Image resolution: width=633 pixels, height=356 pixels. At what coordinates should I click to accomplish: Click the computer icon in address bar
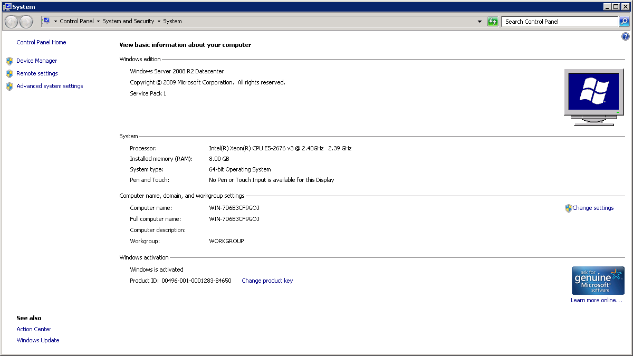click(46, 21)
